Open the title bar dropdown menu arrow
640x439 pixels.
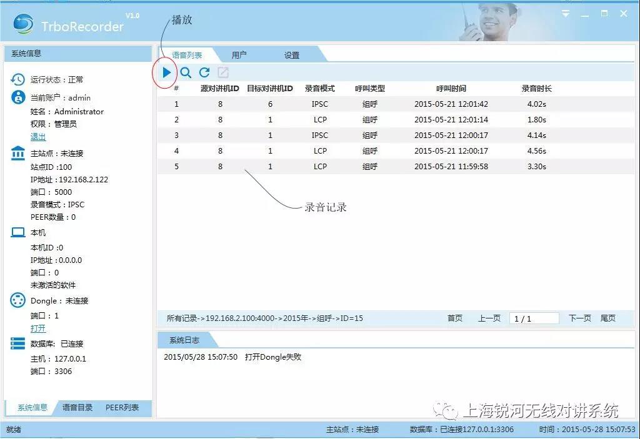point(566,13)
